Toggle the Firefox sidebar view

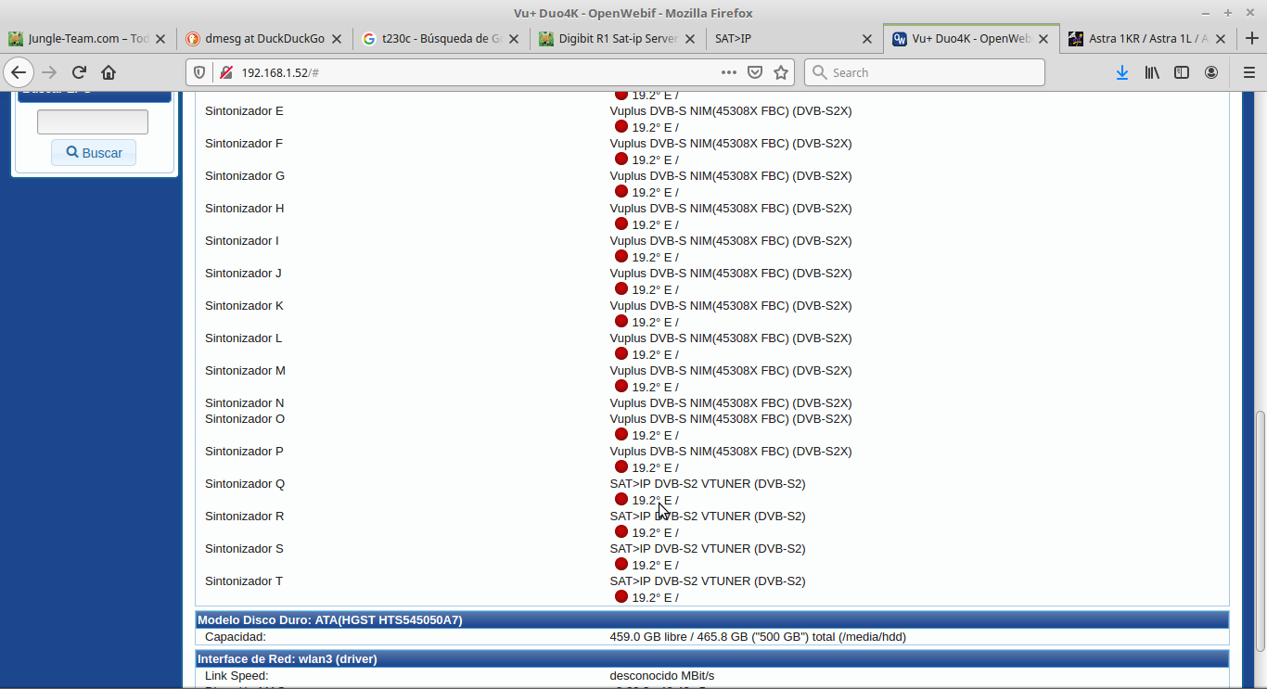(x=1181, y=72)
